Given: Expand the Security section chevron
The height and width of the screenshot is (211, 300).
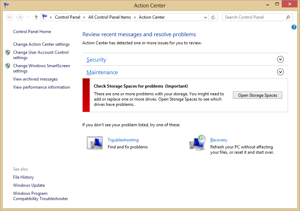Looking at the screenshot, I should 280,59.
